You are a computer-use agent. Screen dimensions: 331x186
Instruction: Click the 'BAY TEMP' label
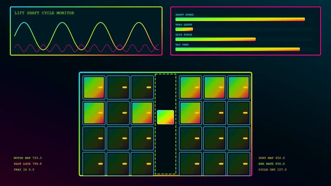click(182, 44)
